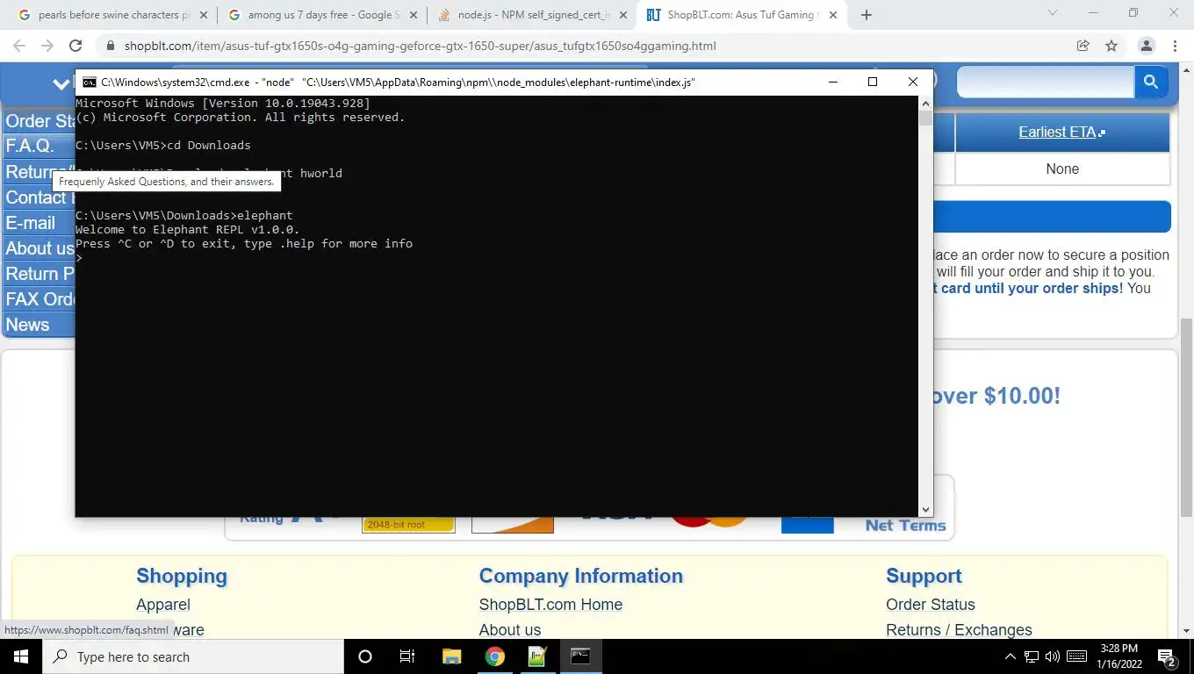1194x674 pixels.
Task: Switch to the among us 7 days free tab
Action: (321, 15)
